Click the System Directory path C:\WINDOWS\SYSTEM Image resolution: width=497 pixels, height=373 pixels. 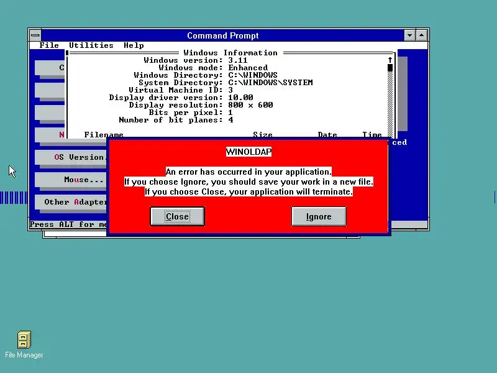click(x=270, y=83)
